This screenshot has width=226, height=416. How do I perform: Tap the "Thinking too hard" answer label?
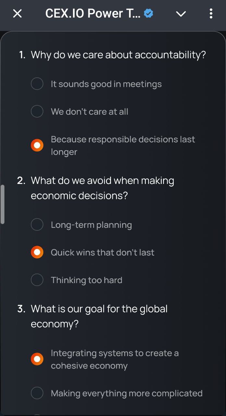(86, 280)
